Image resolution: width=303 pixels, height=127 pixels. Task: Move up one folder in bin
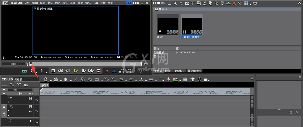pos(181,3)
